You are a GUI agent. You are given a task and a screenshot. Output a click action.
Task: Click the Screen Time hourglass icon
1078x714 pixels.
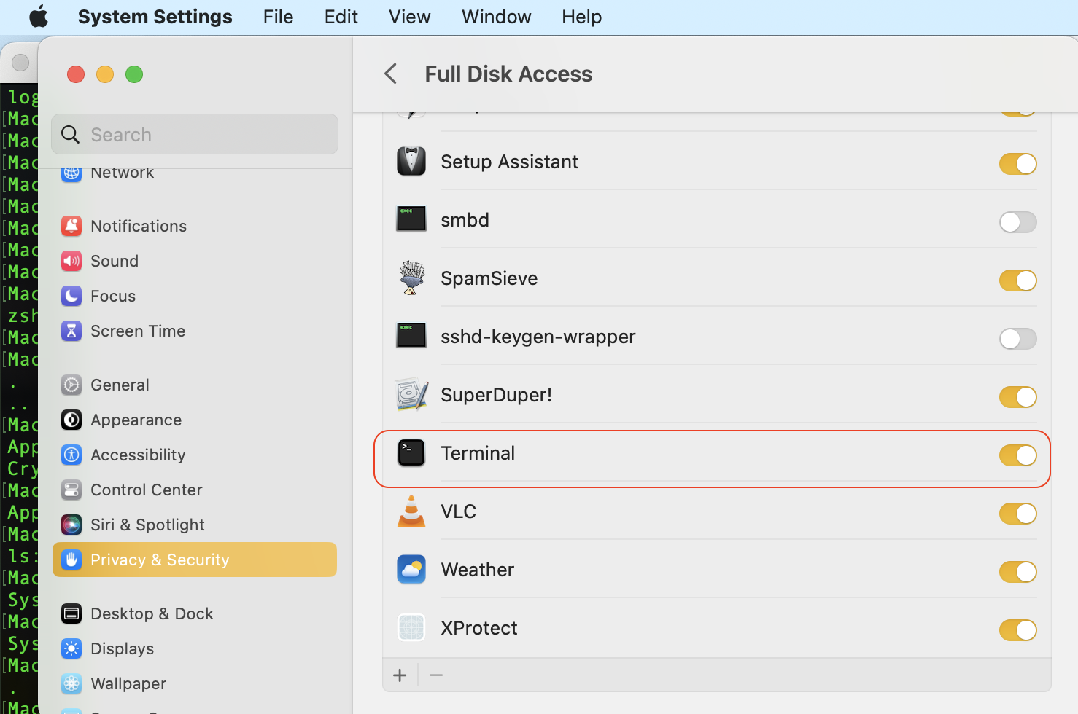(x=71, y=331)
